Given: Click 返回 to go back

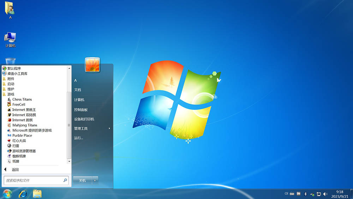Looking at the screenshot, I should pyautogui.click(x=15, y=170).
